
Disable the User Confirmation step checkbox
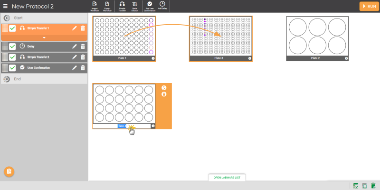point(12,68)
